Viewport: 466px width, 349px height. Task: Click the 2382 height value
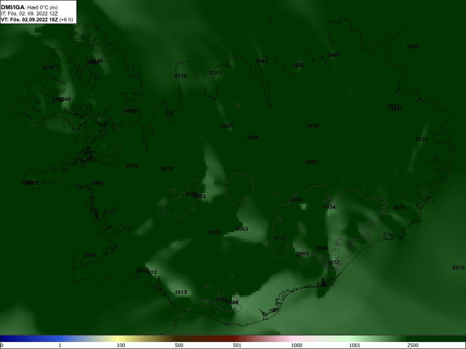(x=299, y=65)
